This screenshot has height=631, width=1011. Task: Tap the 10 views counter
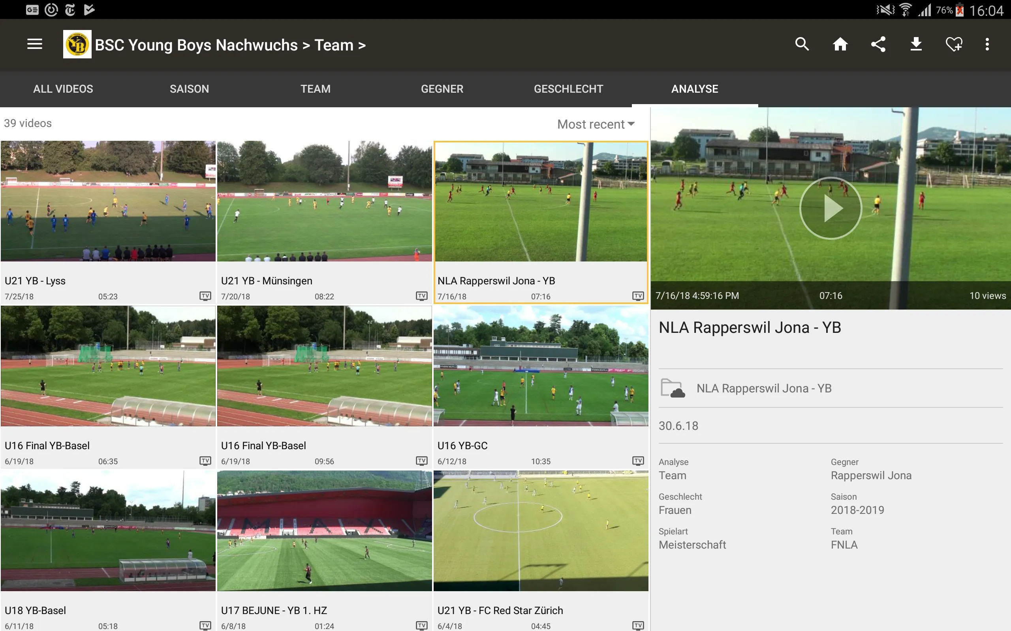(988, 295)
